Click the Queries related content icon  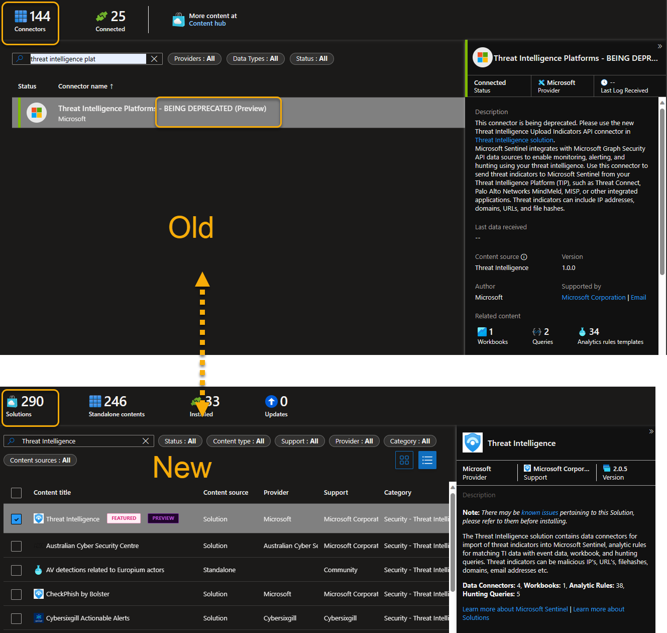tap(537, 332)
